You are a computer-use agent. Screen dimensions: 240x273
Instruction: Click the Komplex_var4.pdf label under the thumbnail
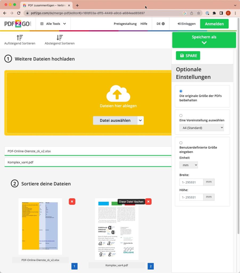pos(116,265)
